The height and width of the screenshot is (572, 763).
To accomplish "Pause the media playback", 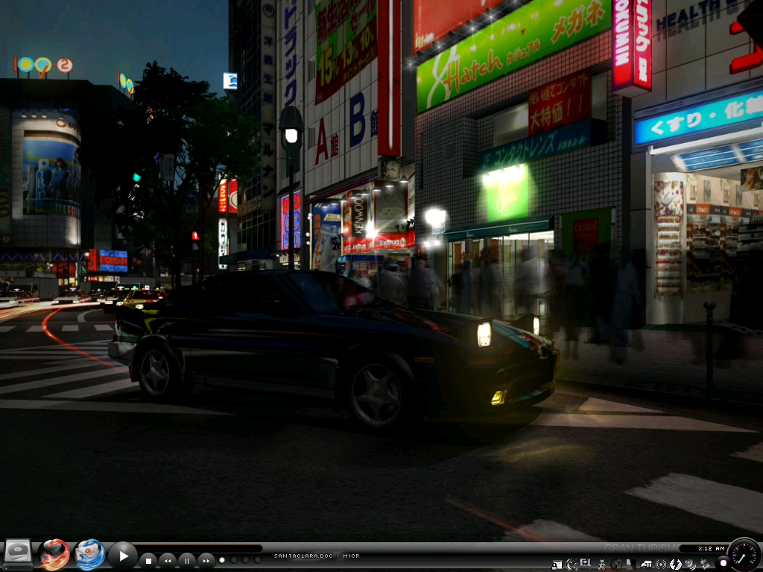I will (187, 561).
